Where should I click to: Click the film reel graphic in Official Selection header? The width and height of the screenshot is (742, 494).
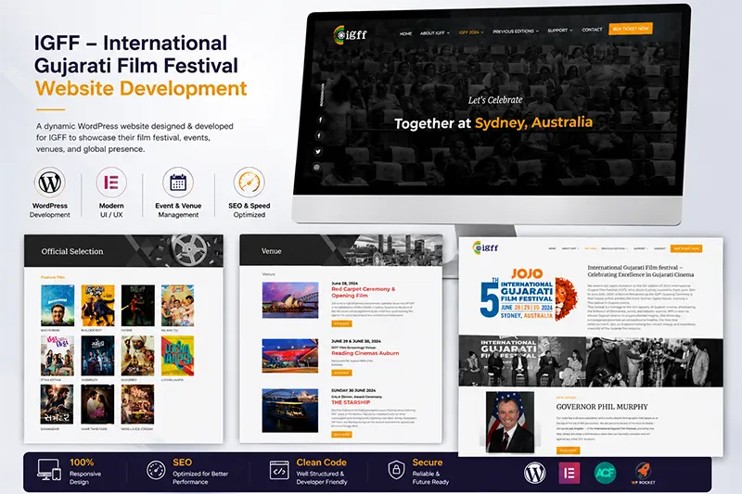(x=189, y=249)
